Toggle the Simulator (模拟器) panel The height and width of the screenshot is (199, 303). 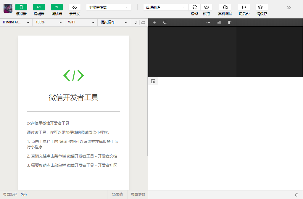pos(21,7)
